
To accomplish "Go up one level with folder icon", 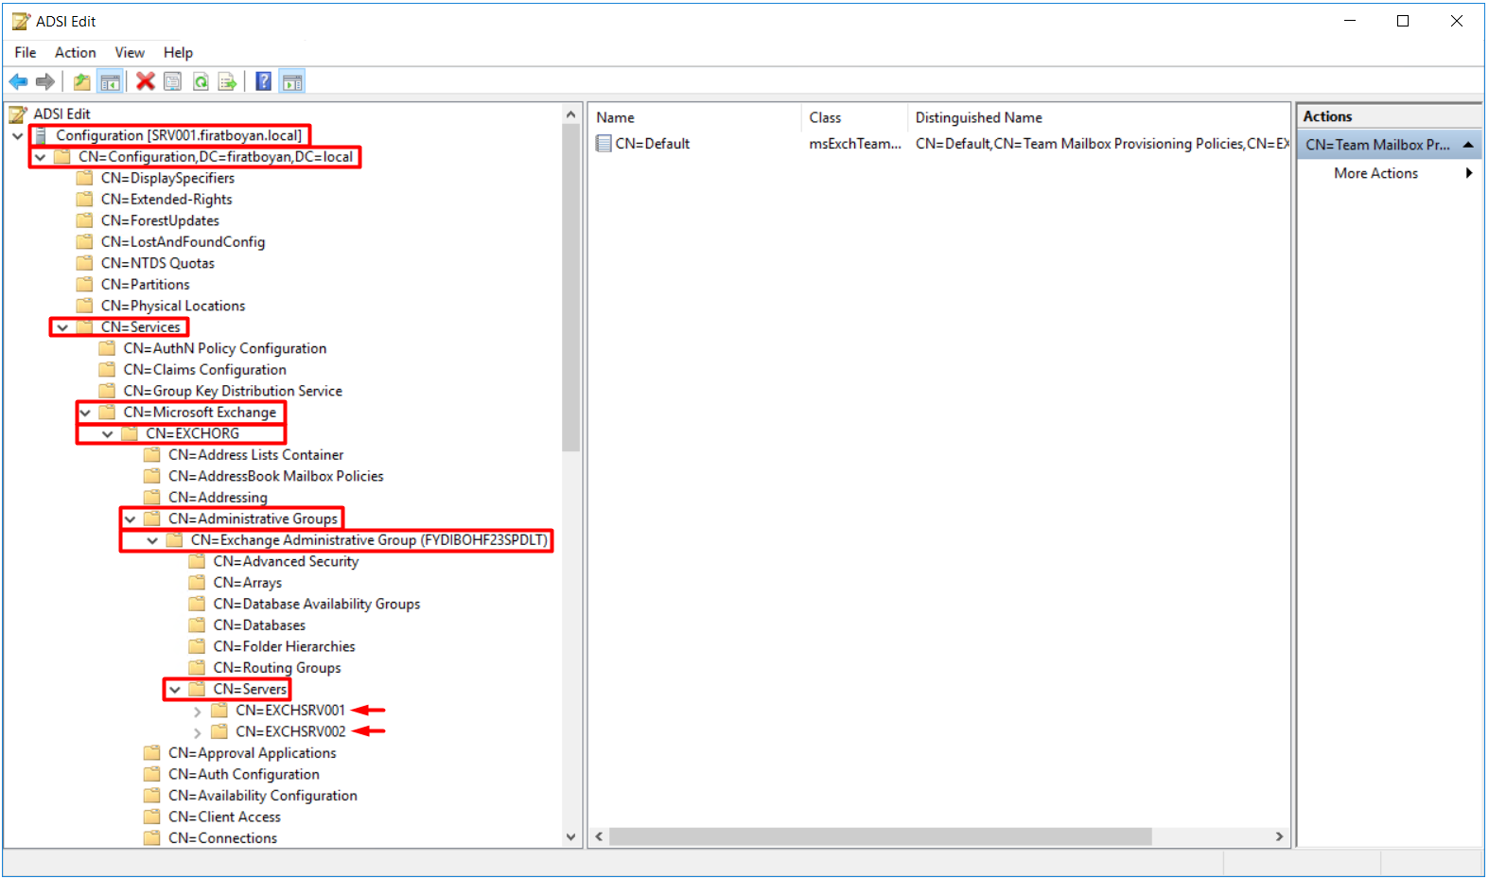I will [82, 81].
